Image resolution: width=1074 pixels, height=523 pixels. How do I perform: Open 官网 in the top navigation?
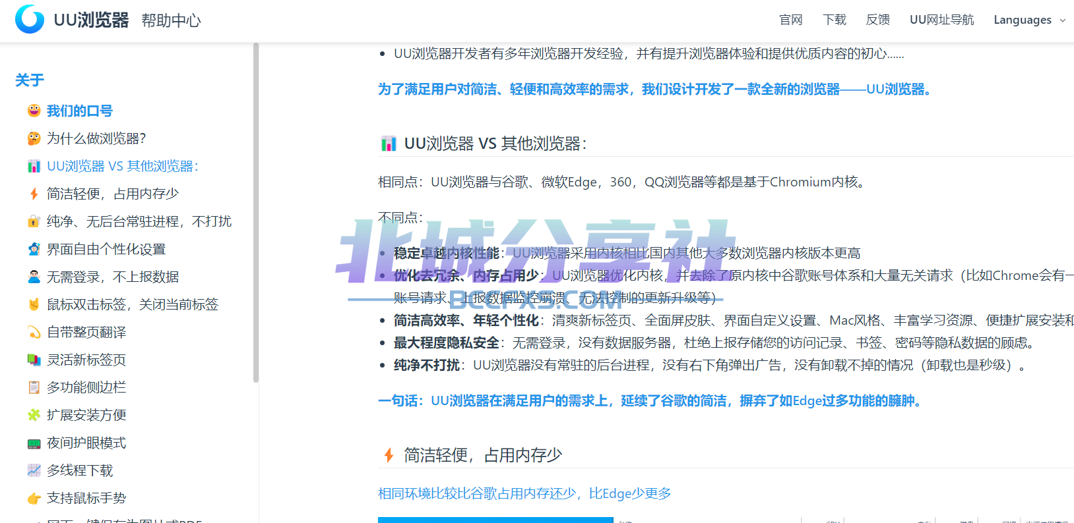point(790,20)
